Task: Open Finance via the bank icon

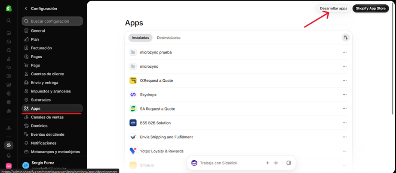Action: 9,102
